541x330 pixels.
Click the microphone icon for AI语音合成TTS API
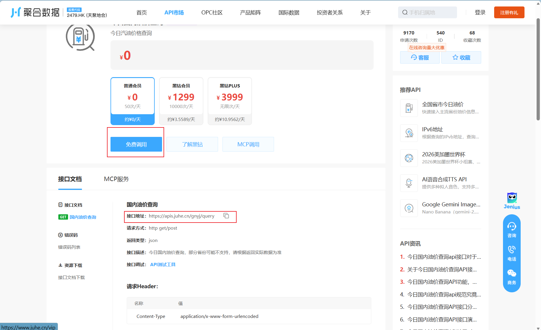point(409,183)
